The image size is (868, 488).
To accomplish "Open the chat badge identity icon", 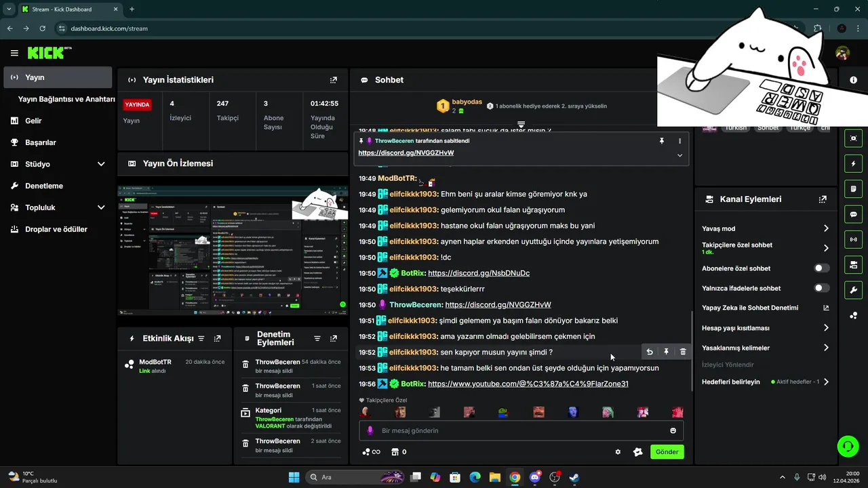I will coord(637,452).
